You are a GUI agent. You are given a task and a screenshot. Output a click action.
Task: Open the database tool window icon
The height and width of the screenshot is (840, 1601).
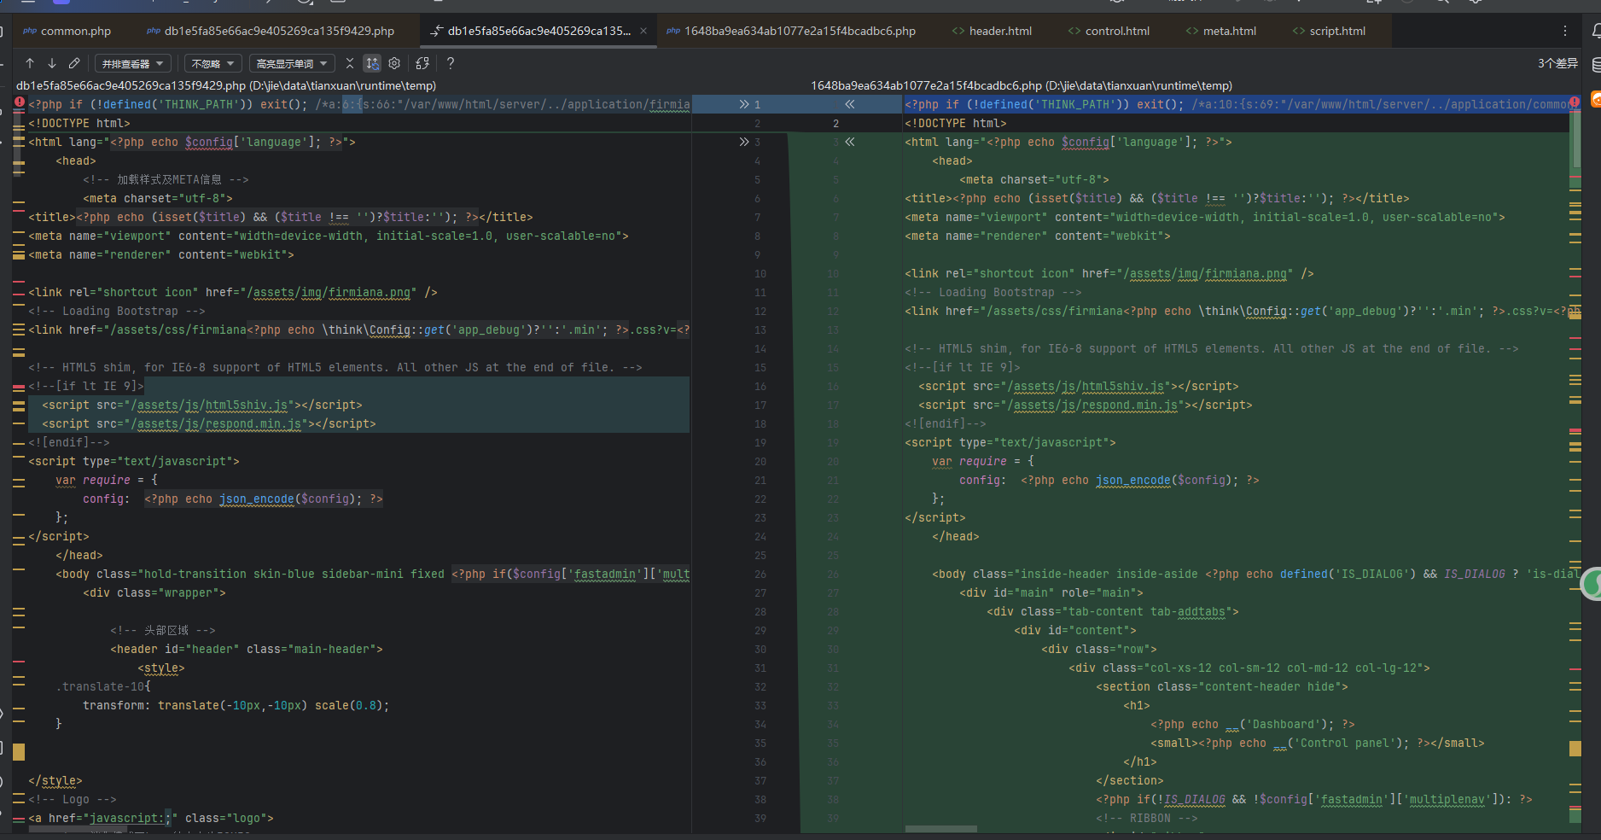click(x=1596, y=65)
